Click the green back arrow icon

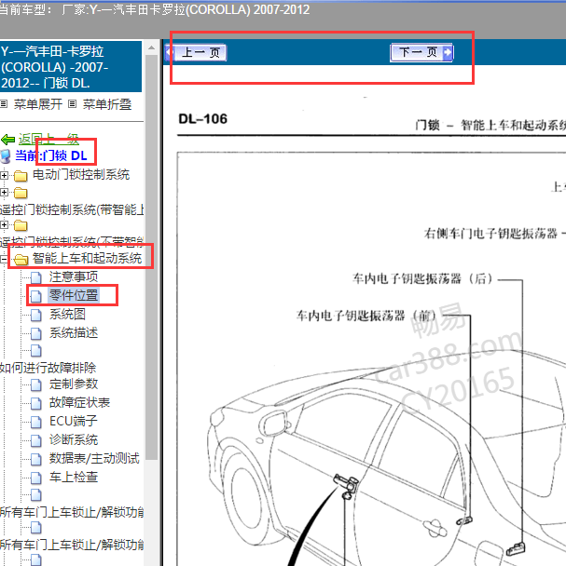pyautogui.click(x=7, y=140)
